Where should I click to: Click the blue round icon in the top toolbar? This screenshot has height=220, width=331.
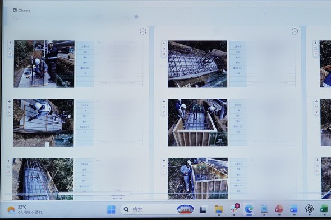pyautogui.click(x=136, y=17)
